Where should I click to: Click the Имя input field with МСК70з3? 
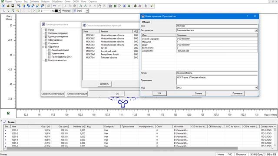(x=217, y=26)
